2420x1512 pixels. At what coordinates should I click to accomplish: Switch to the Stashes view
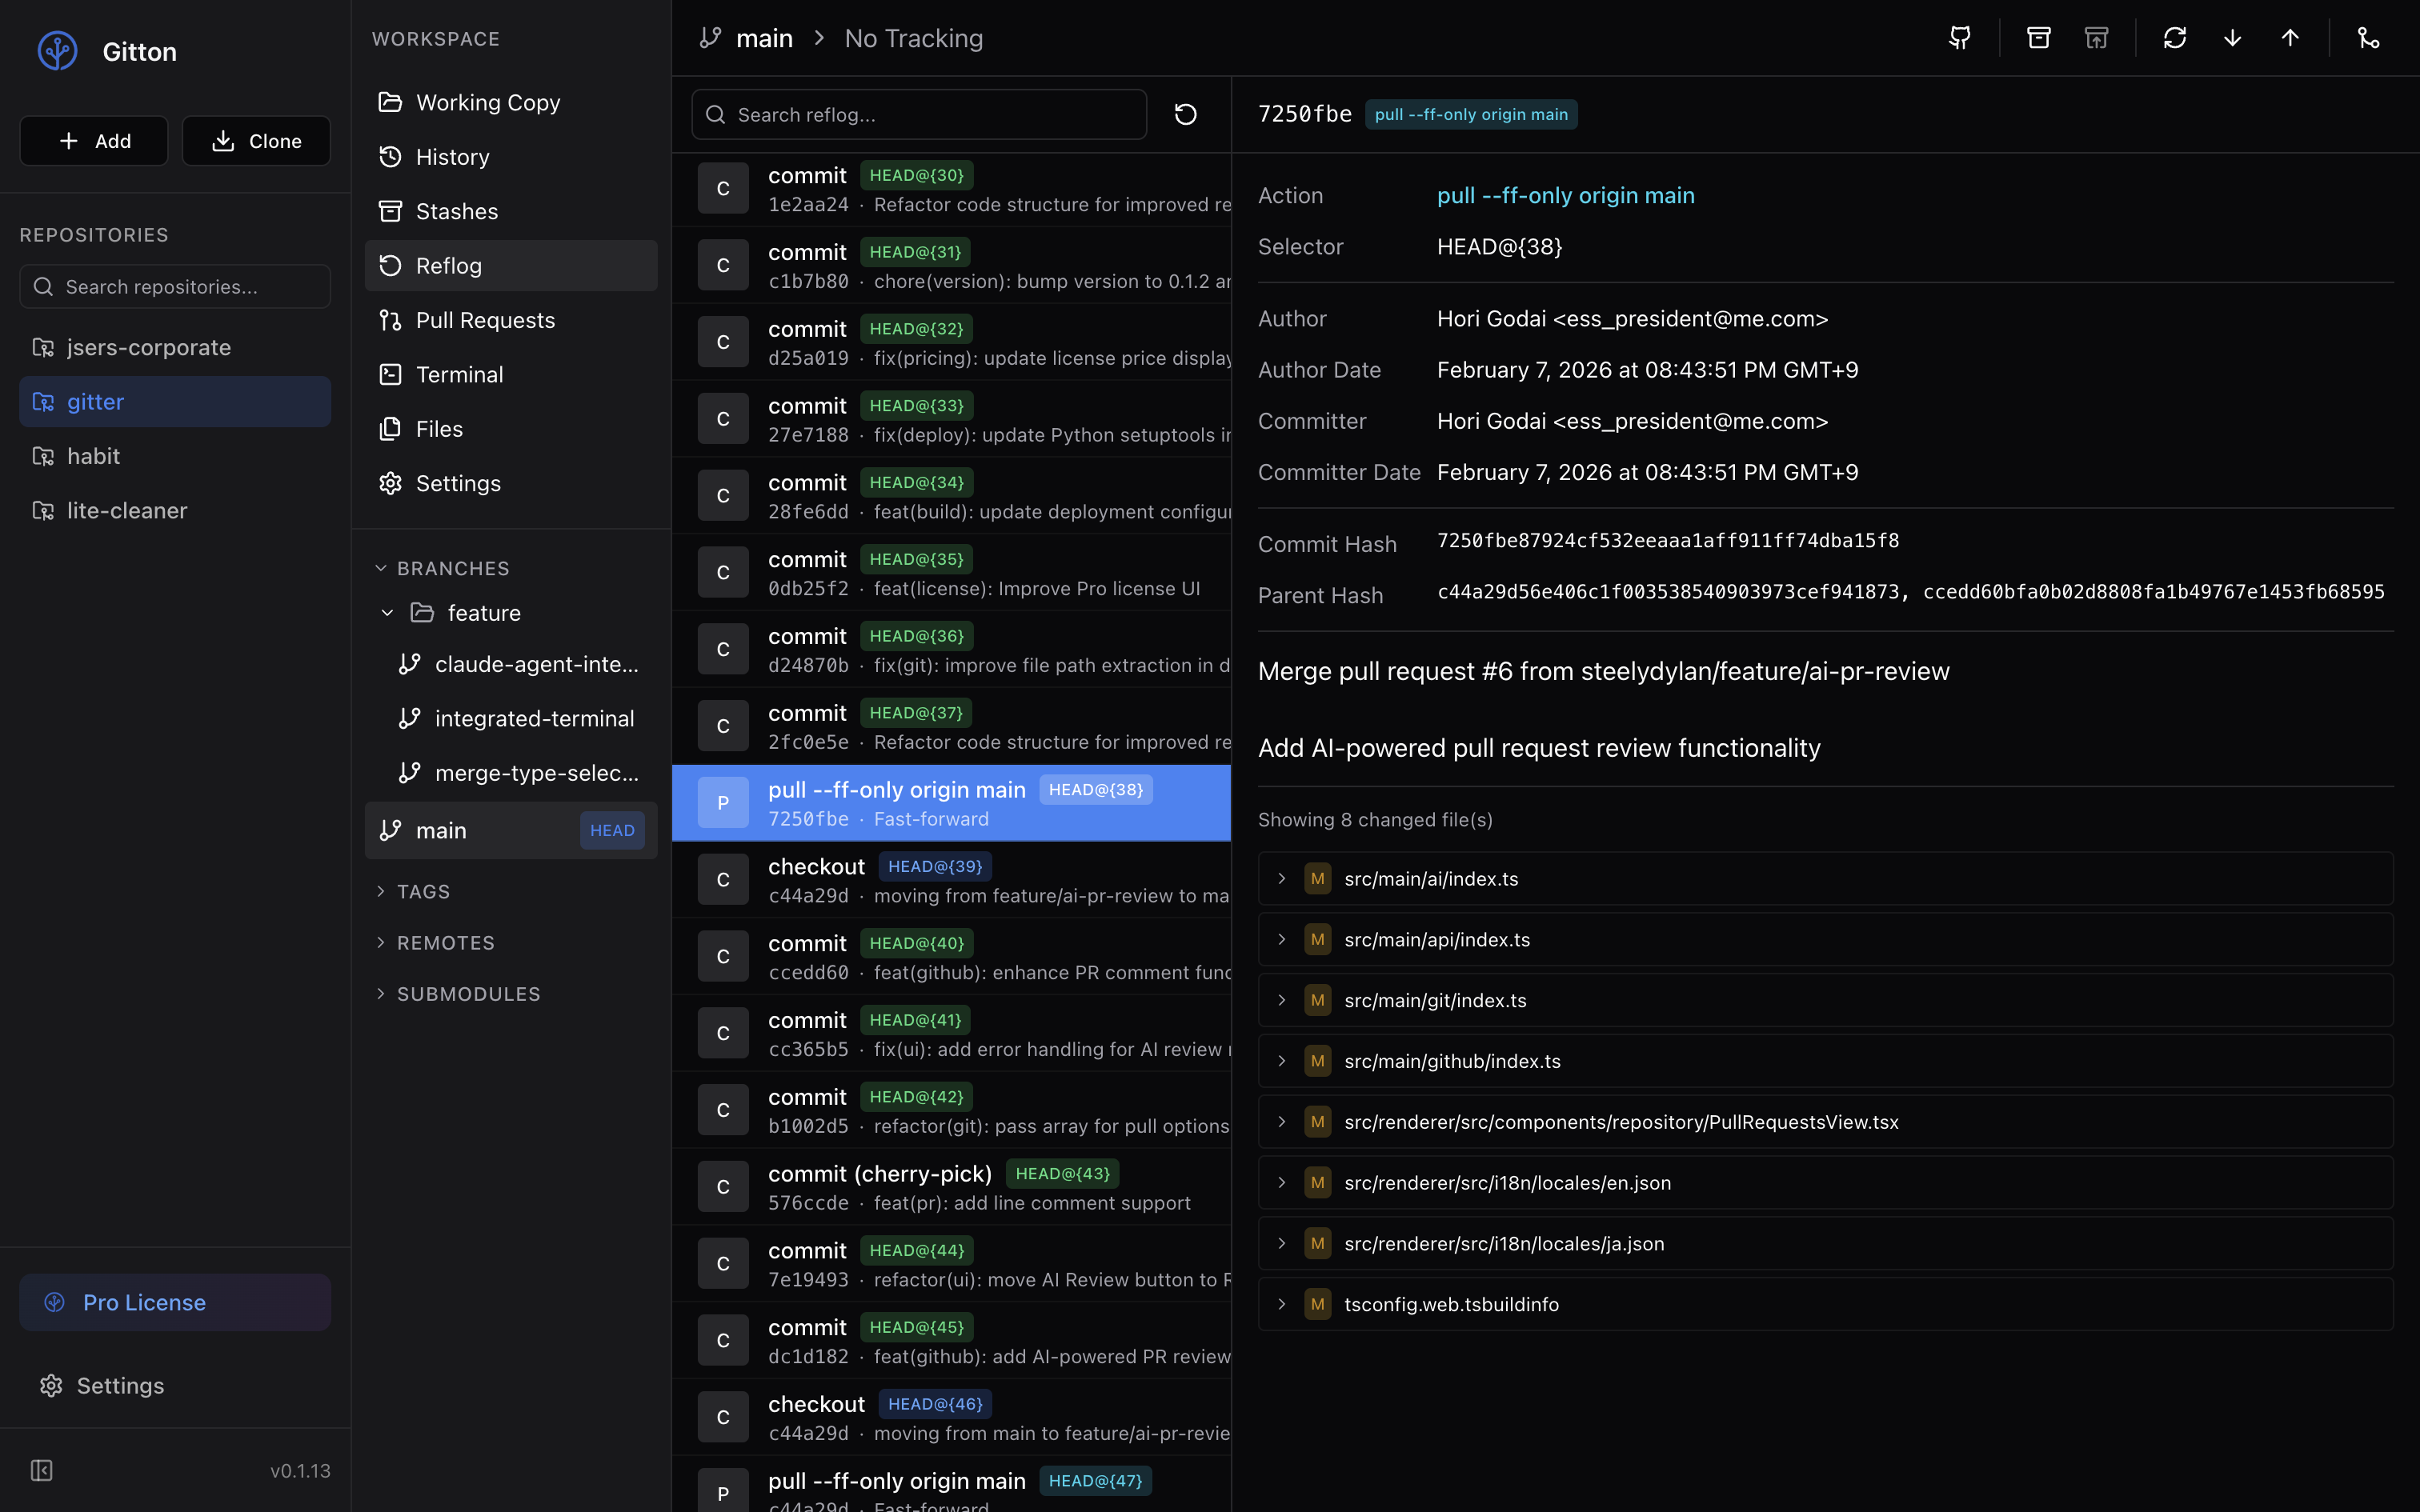(457, 211)
